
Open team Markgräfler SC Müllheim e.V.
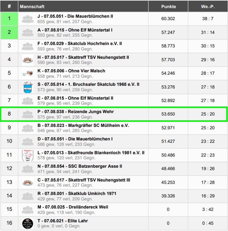tap(83, 125)
